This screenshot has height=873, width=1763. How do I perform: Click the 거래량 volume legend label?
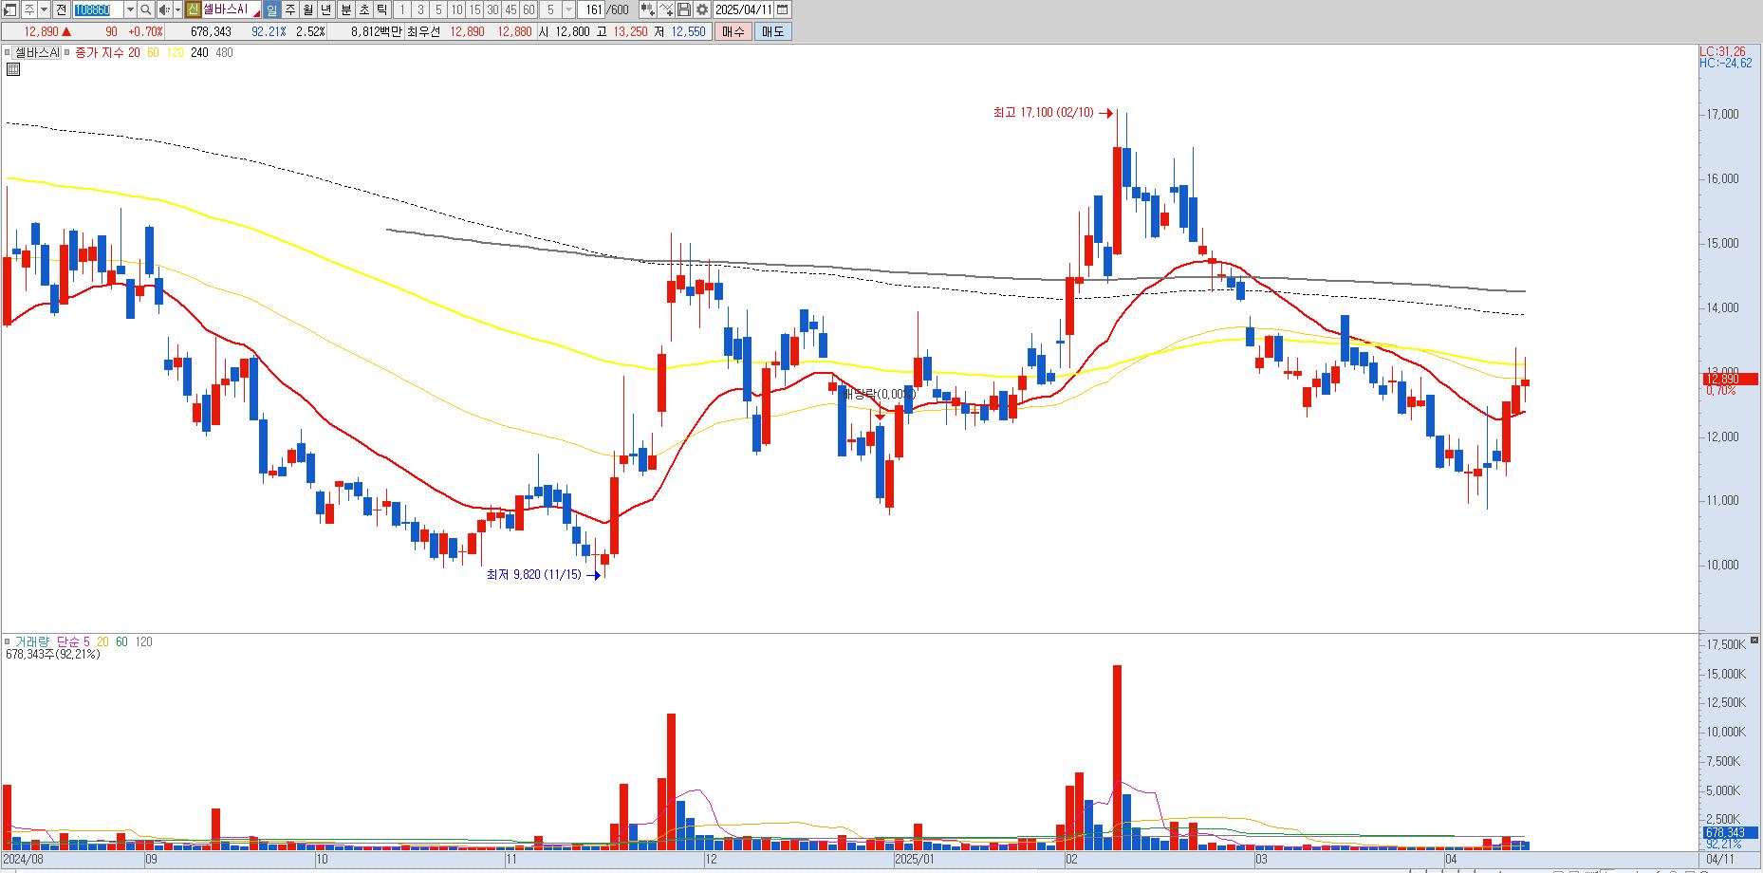pyautogui.click(x=31, y=641)
